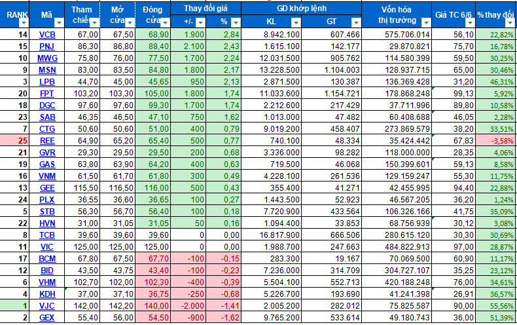Screen dimensions: 517x325
Task: Follow the CTG ticker link
Action: [x=47, y=129]
